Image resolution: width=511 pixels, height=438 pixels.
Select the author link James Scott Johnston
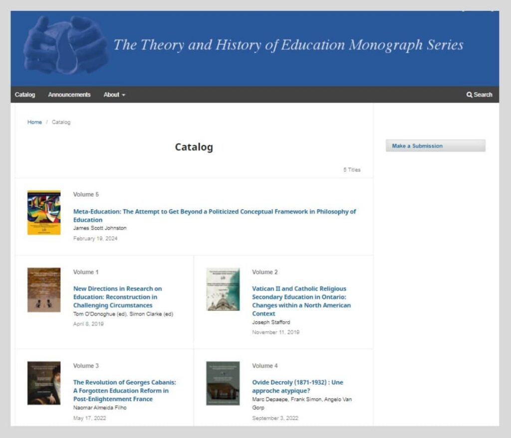(100, 228)
